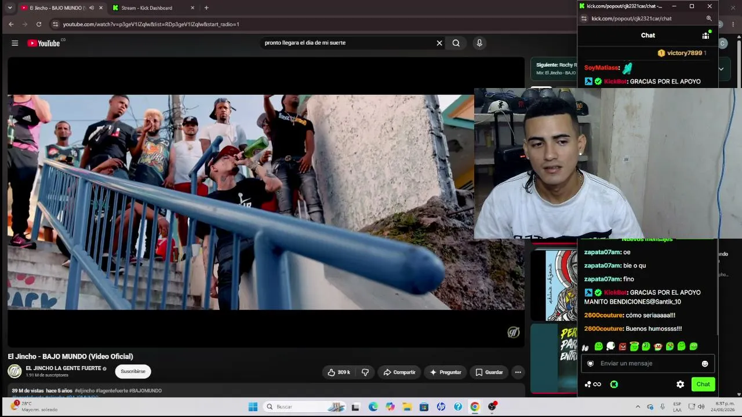Image resolution: width=742 pixels, height=417 pixels.
Task: Open Kick chat settings gear
Action: click(681, 385)
